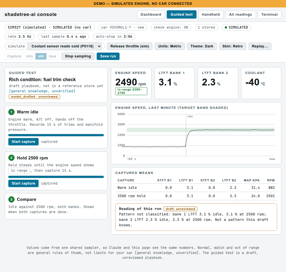
Task: Open the Terminal tab
Action: point(269,14)
